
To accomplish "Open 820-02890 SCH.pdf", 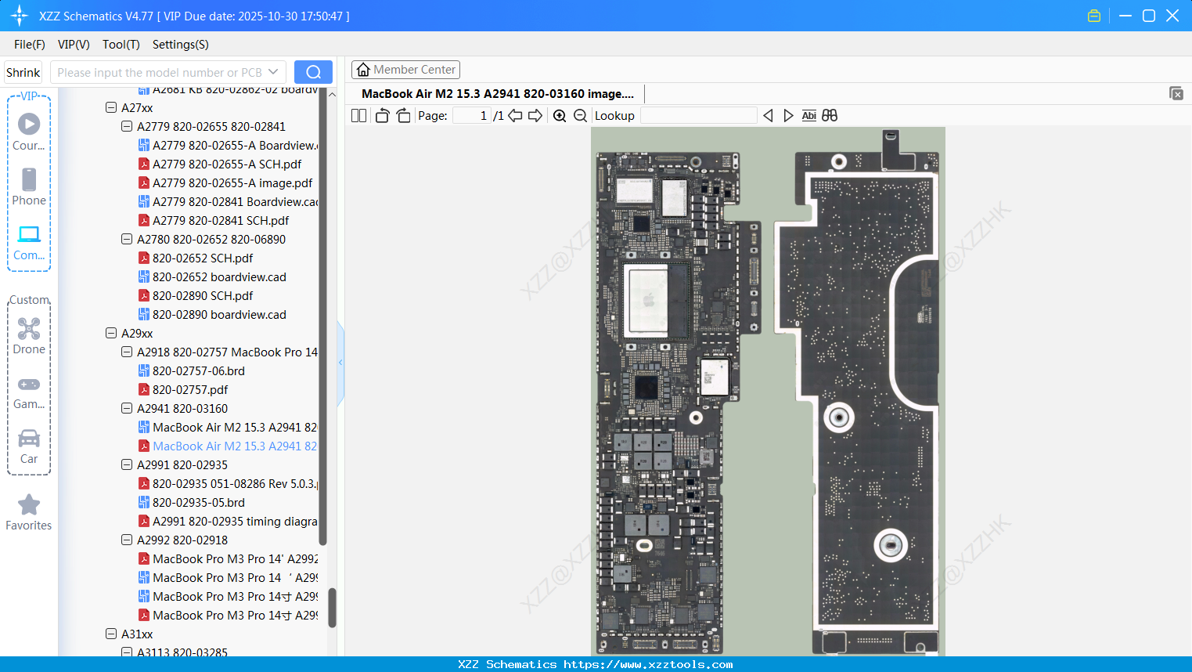I will (203, 296).
